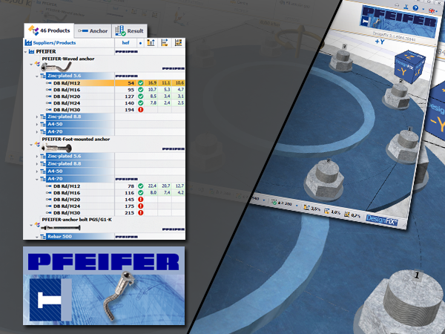Collapse the Rebar 500 node

point(37,237)
